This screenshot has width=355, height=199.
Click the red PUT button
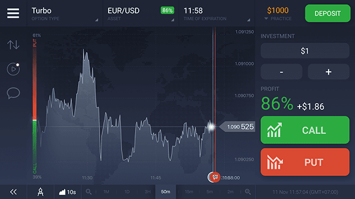point(305,162)
